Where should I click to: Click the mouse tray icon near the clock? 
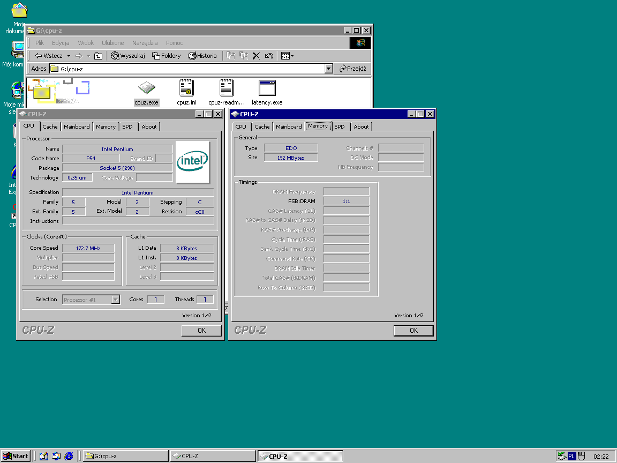pyautogui.click(x=581, y=457)
